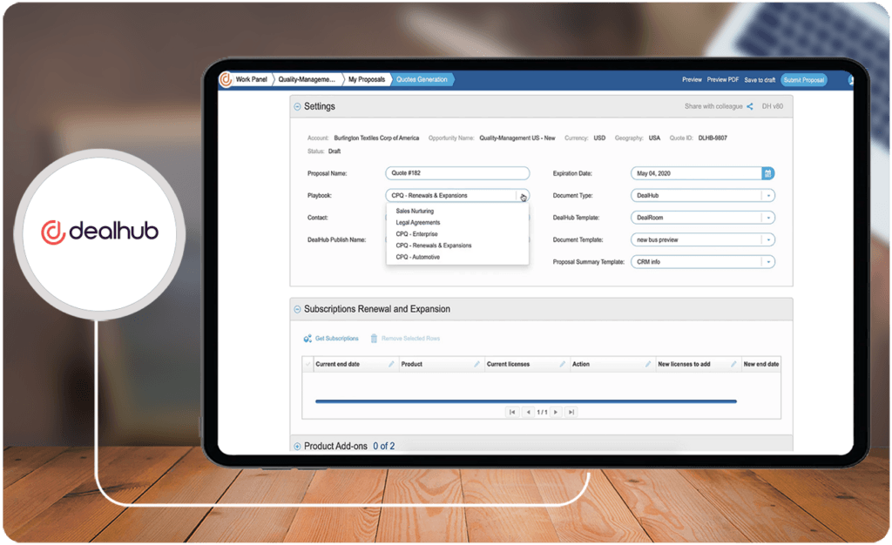Collapse Subscriptions Renewal and Expansion section

click(x=297, y=309)
